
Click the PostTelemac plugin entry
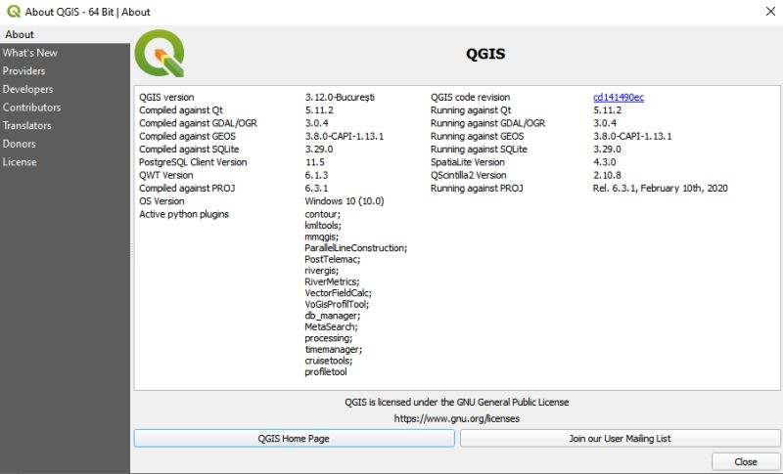tap(333, 259)
